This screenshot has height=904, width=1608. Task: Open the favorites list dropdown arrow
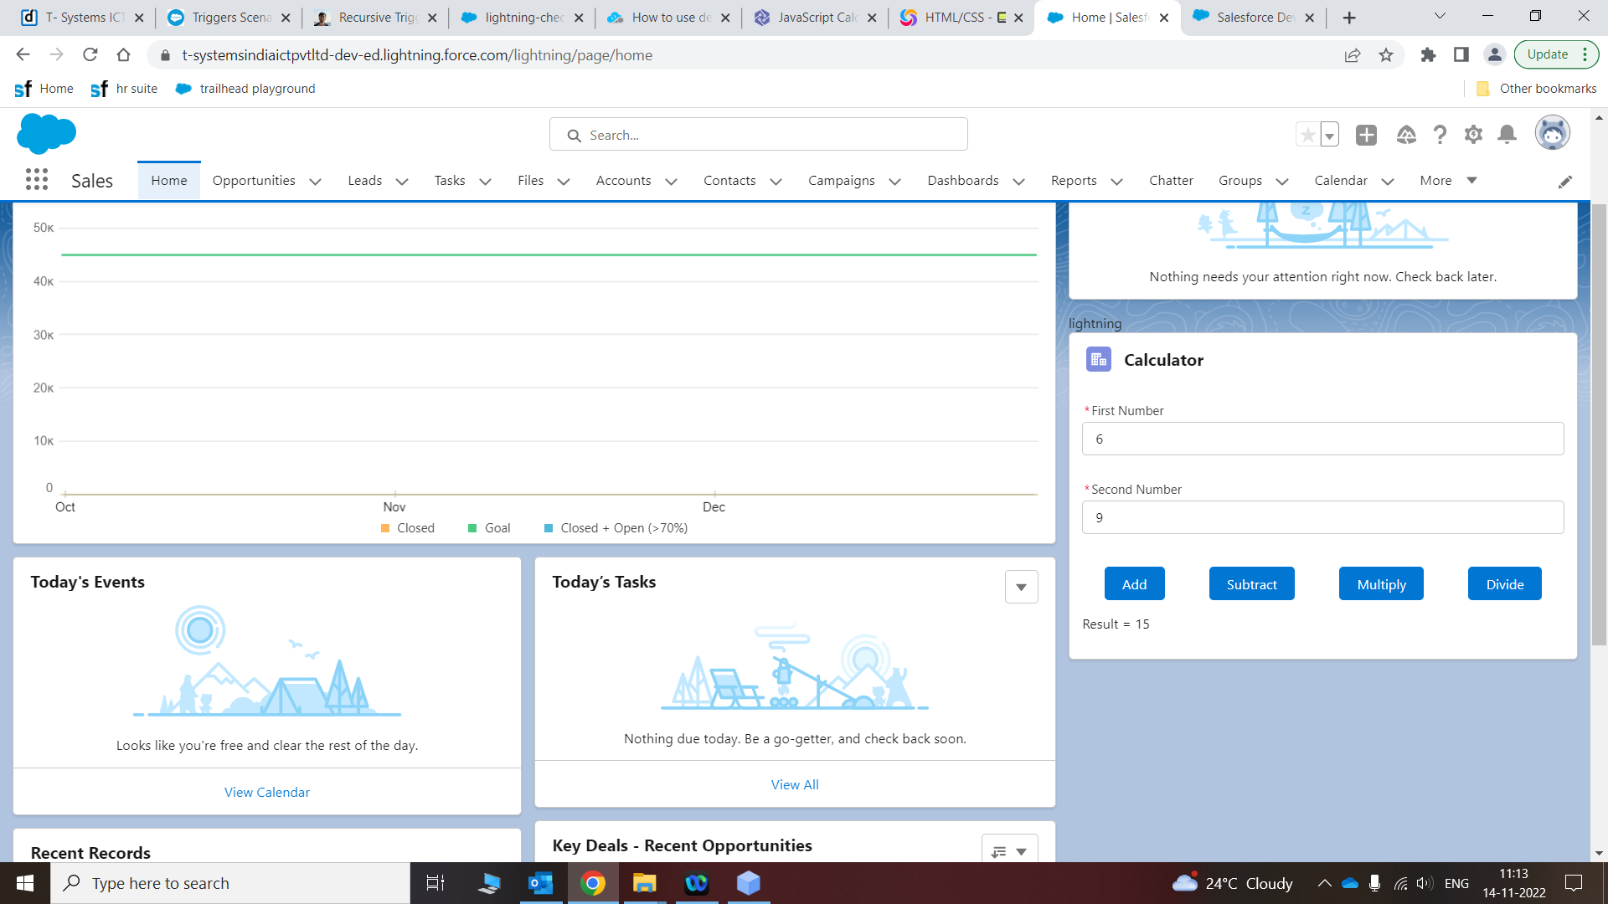[x=1329, y=135]
